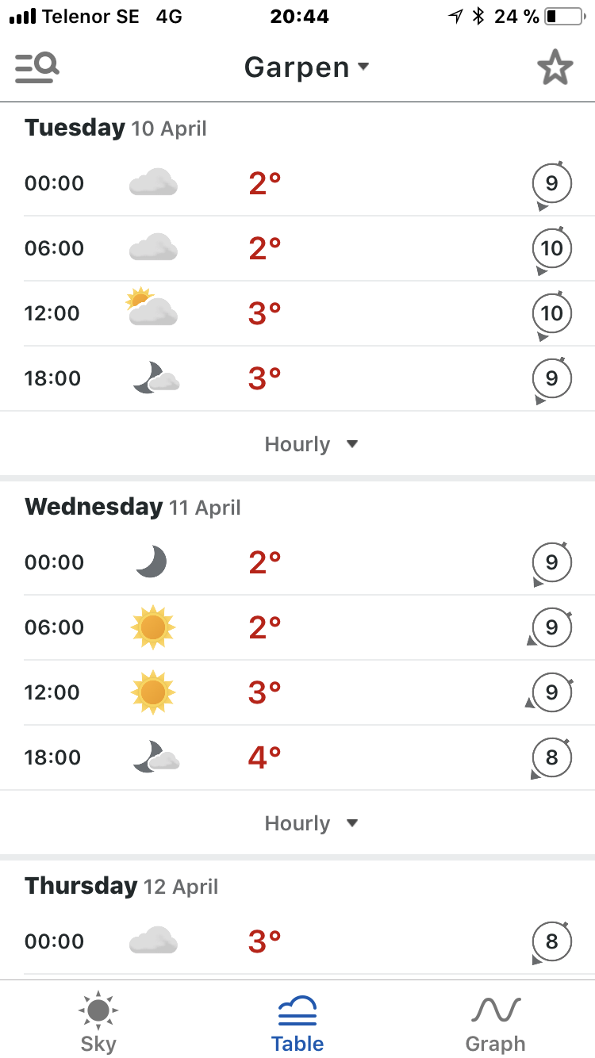Expand Hourly forecast for Tuesday
The width and height of the screenshot is (595, 1058).
point(311,444)
